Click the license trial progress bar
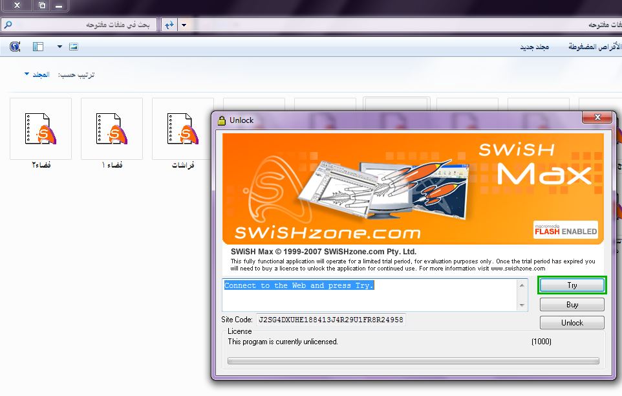Screen dimensions: 622x396 point(413,361)
